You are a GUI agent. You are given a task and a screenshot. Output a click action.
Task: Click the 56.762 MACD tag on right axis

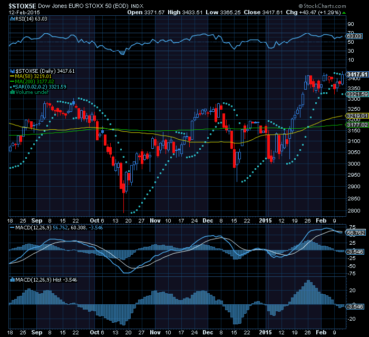[x=356, y=233]
